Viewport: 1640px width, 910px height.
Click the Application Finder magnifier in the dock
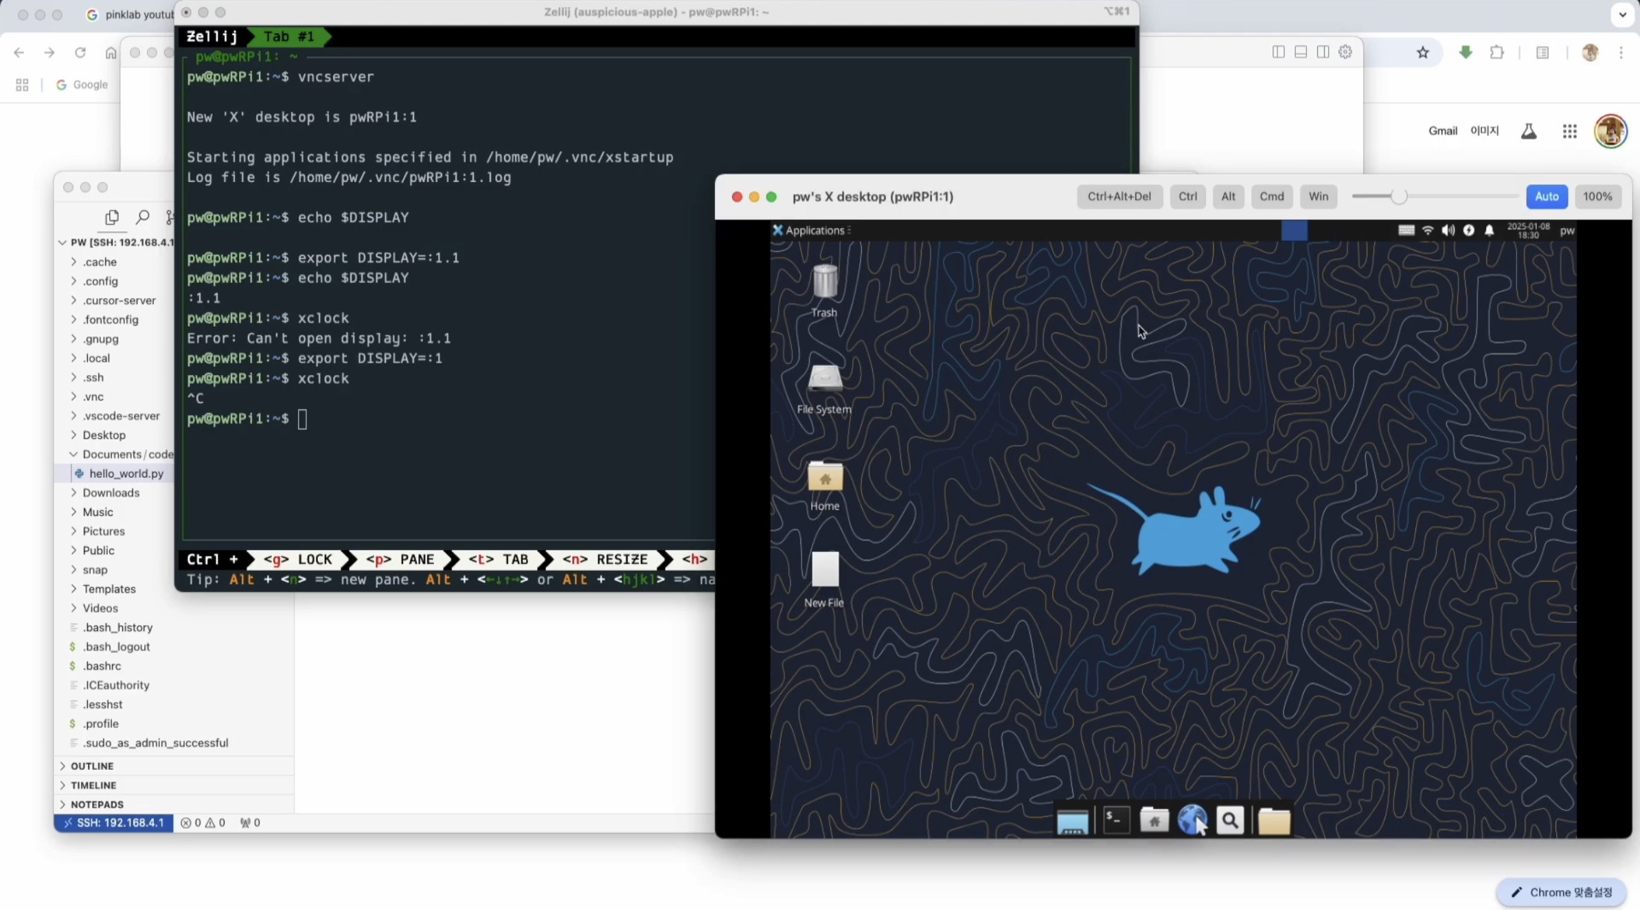[x=1230, y=820]
